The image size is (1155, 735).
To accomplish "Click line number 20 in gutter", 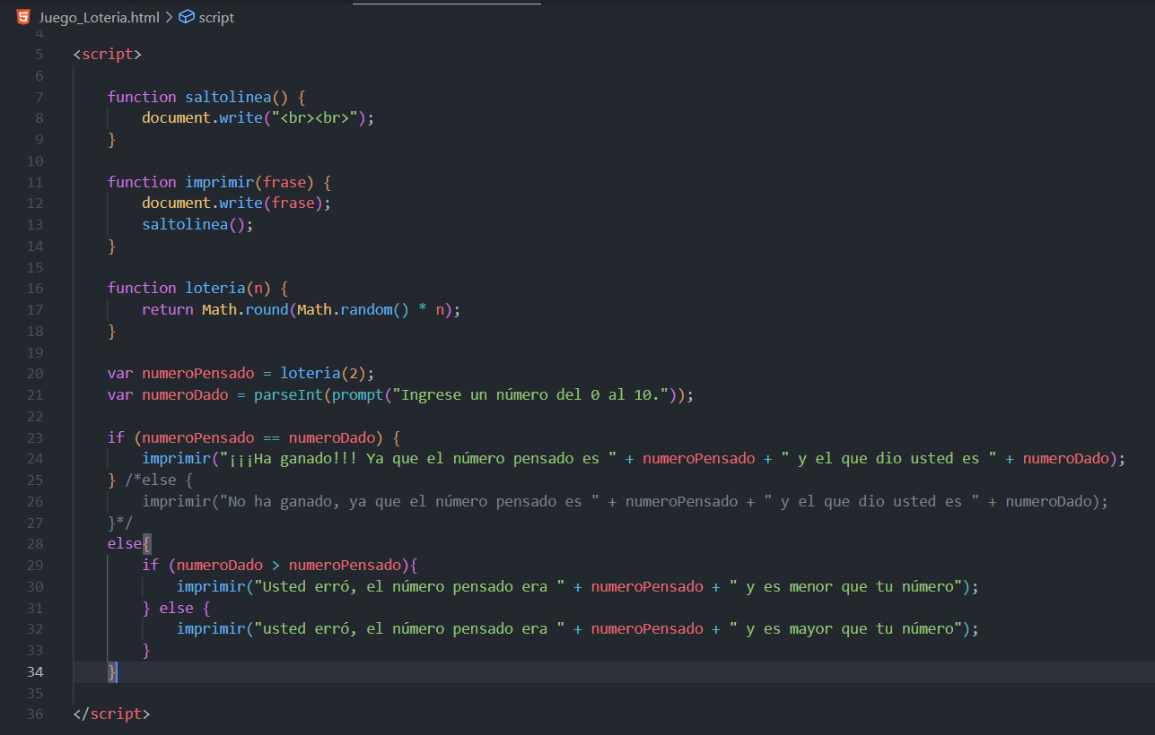I will tap(35, 373).
